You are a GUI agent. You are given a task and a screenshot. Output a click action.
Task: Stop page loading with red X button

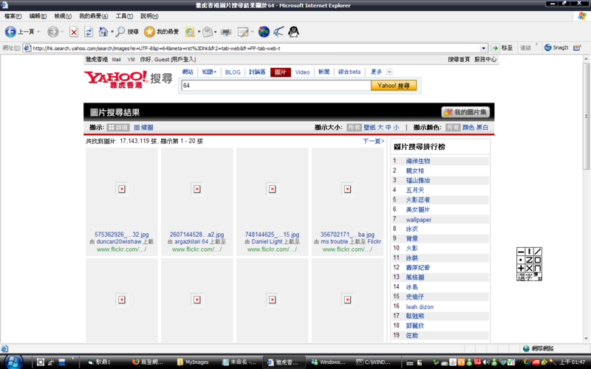[74, 32]
